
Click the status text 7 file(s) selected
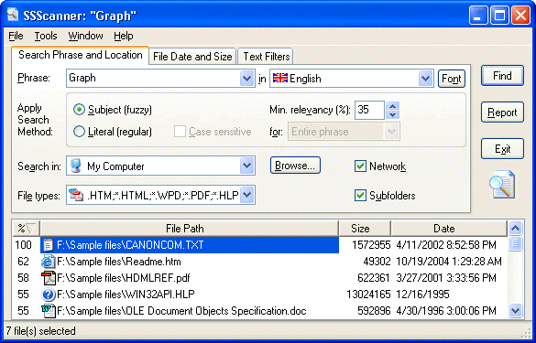click(40, 331)
